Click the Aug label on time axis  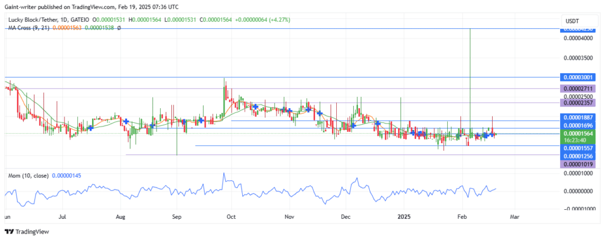[121, 217]
